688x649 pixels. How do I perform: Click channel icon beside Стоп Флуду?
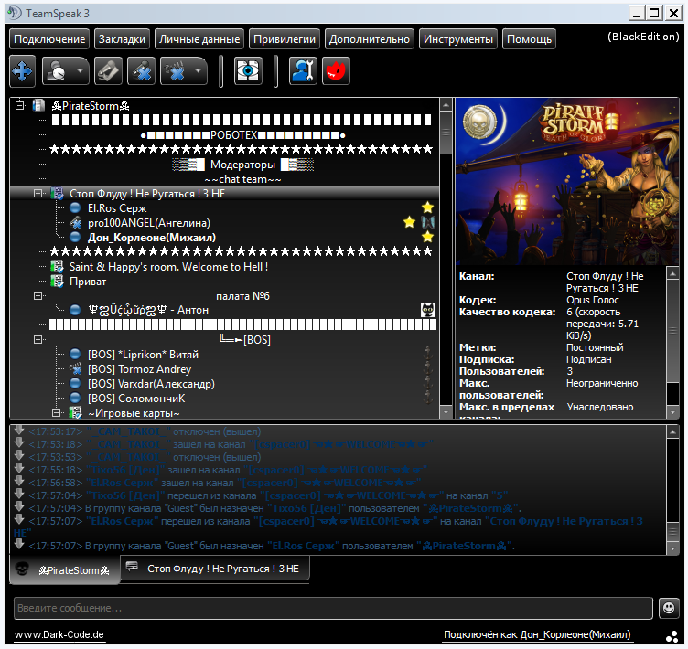pyautogui.click(x=57, y=194)
